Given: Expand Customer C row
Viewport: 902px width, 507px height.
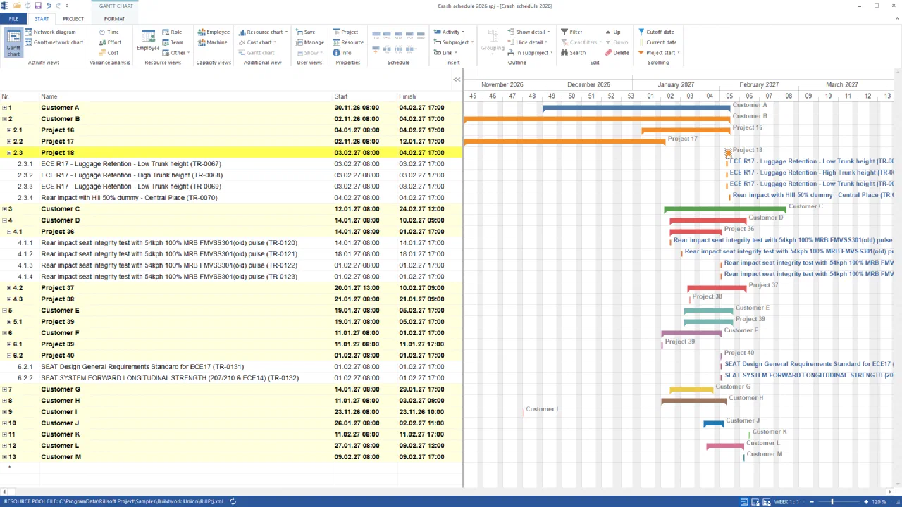Looking at the screenshot, I should pos(4,209).
